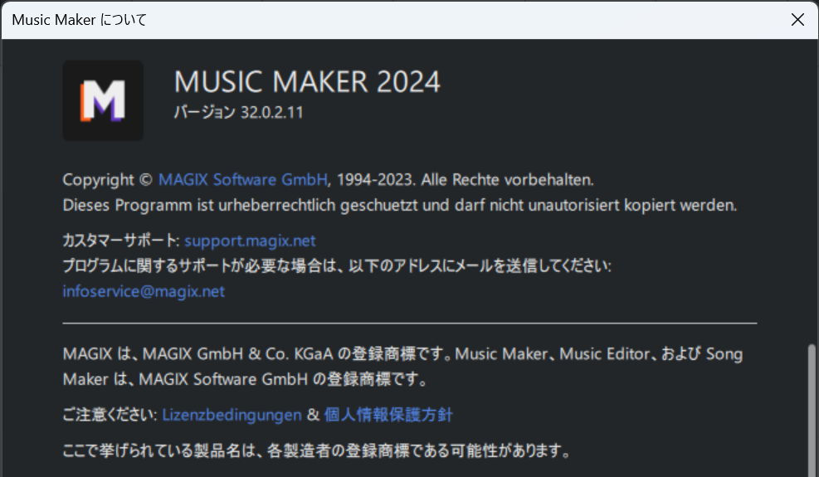819x477 pixels.
Task: Click the カスタマーサポート: label
Action: (121, 241)
